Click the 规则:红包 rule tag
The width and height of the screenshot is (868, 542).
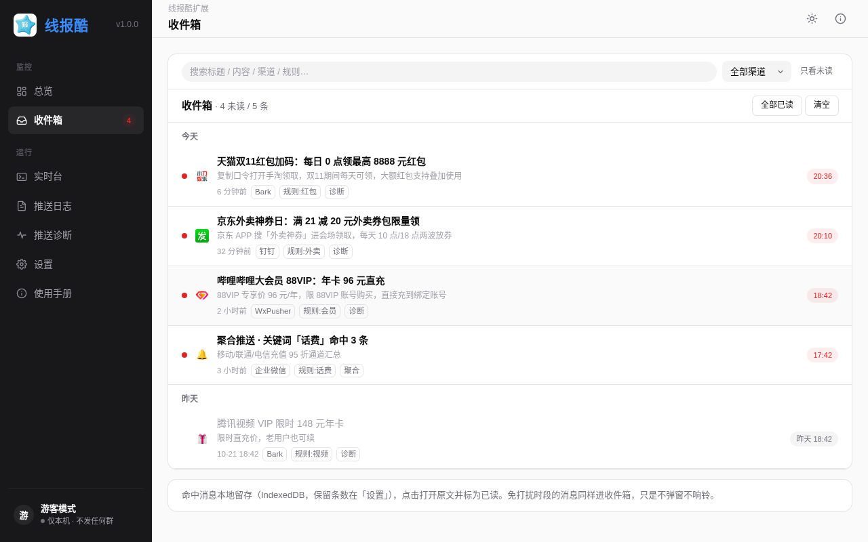pos(300,192)
